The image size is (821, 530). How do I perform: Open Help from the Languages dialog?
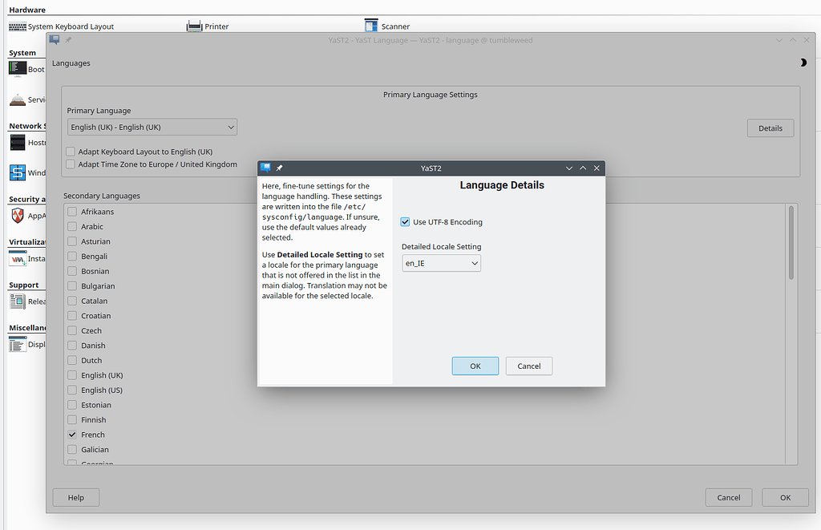click(75, 497)
